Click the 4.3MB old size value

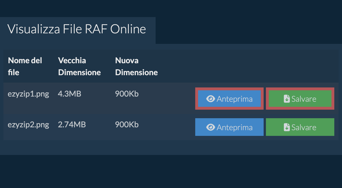pos(69,94)
